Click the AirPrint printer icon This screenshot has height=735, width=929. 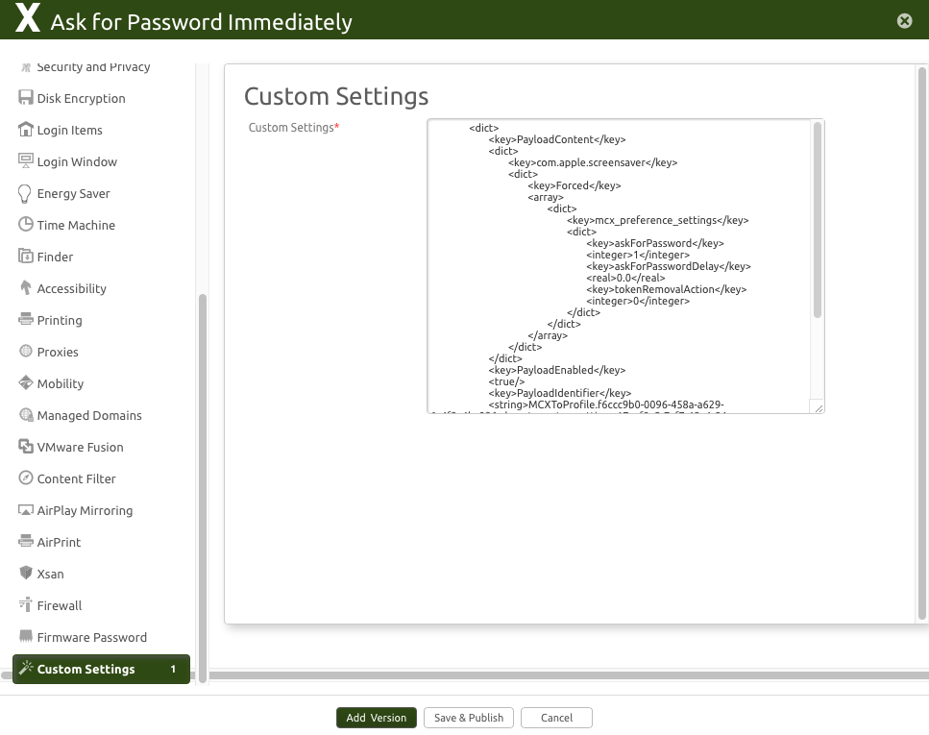point(26,541)
